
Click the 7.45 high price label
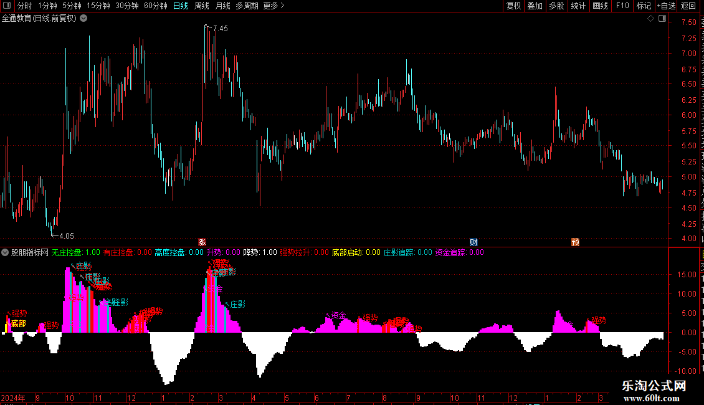[x=220, y=28]
